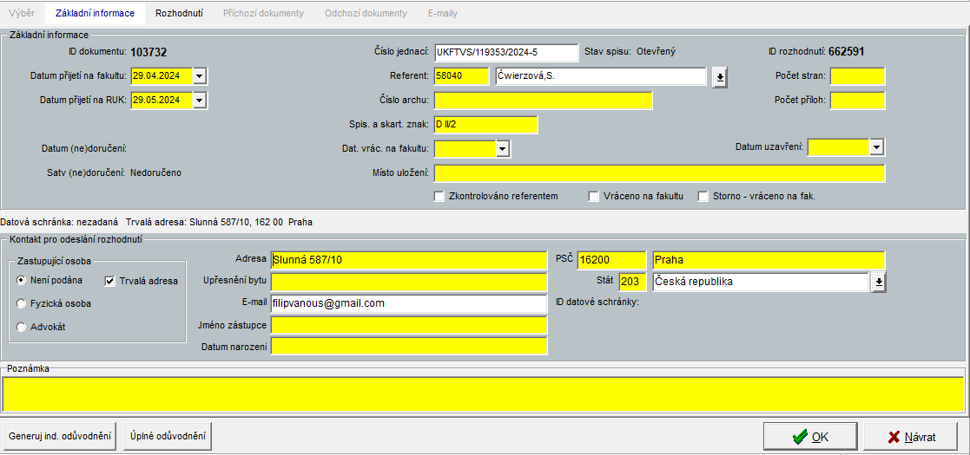Click the E-mail input field
This screenshot has height=455, width=970.
tap(408, 304)
